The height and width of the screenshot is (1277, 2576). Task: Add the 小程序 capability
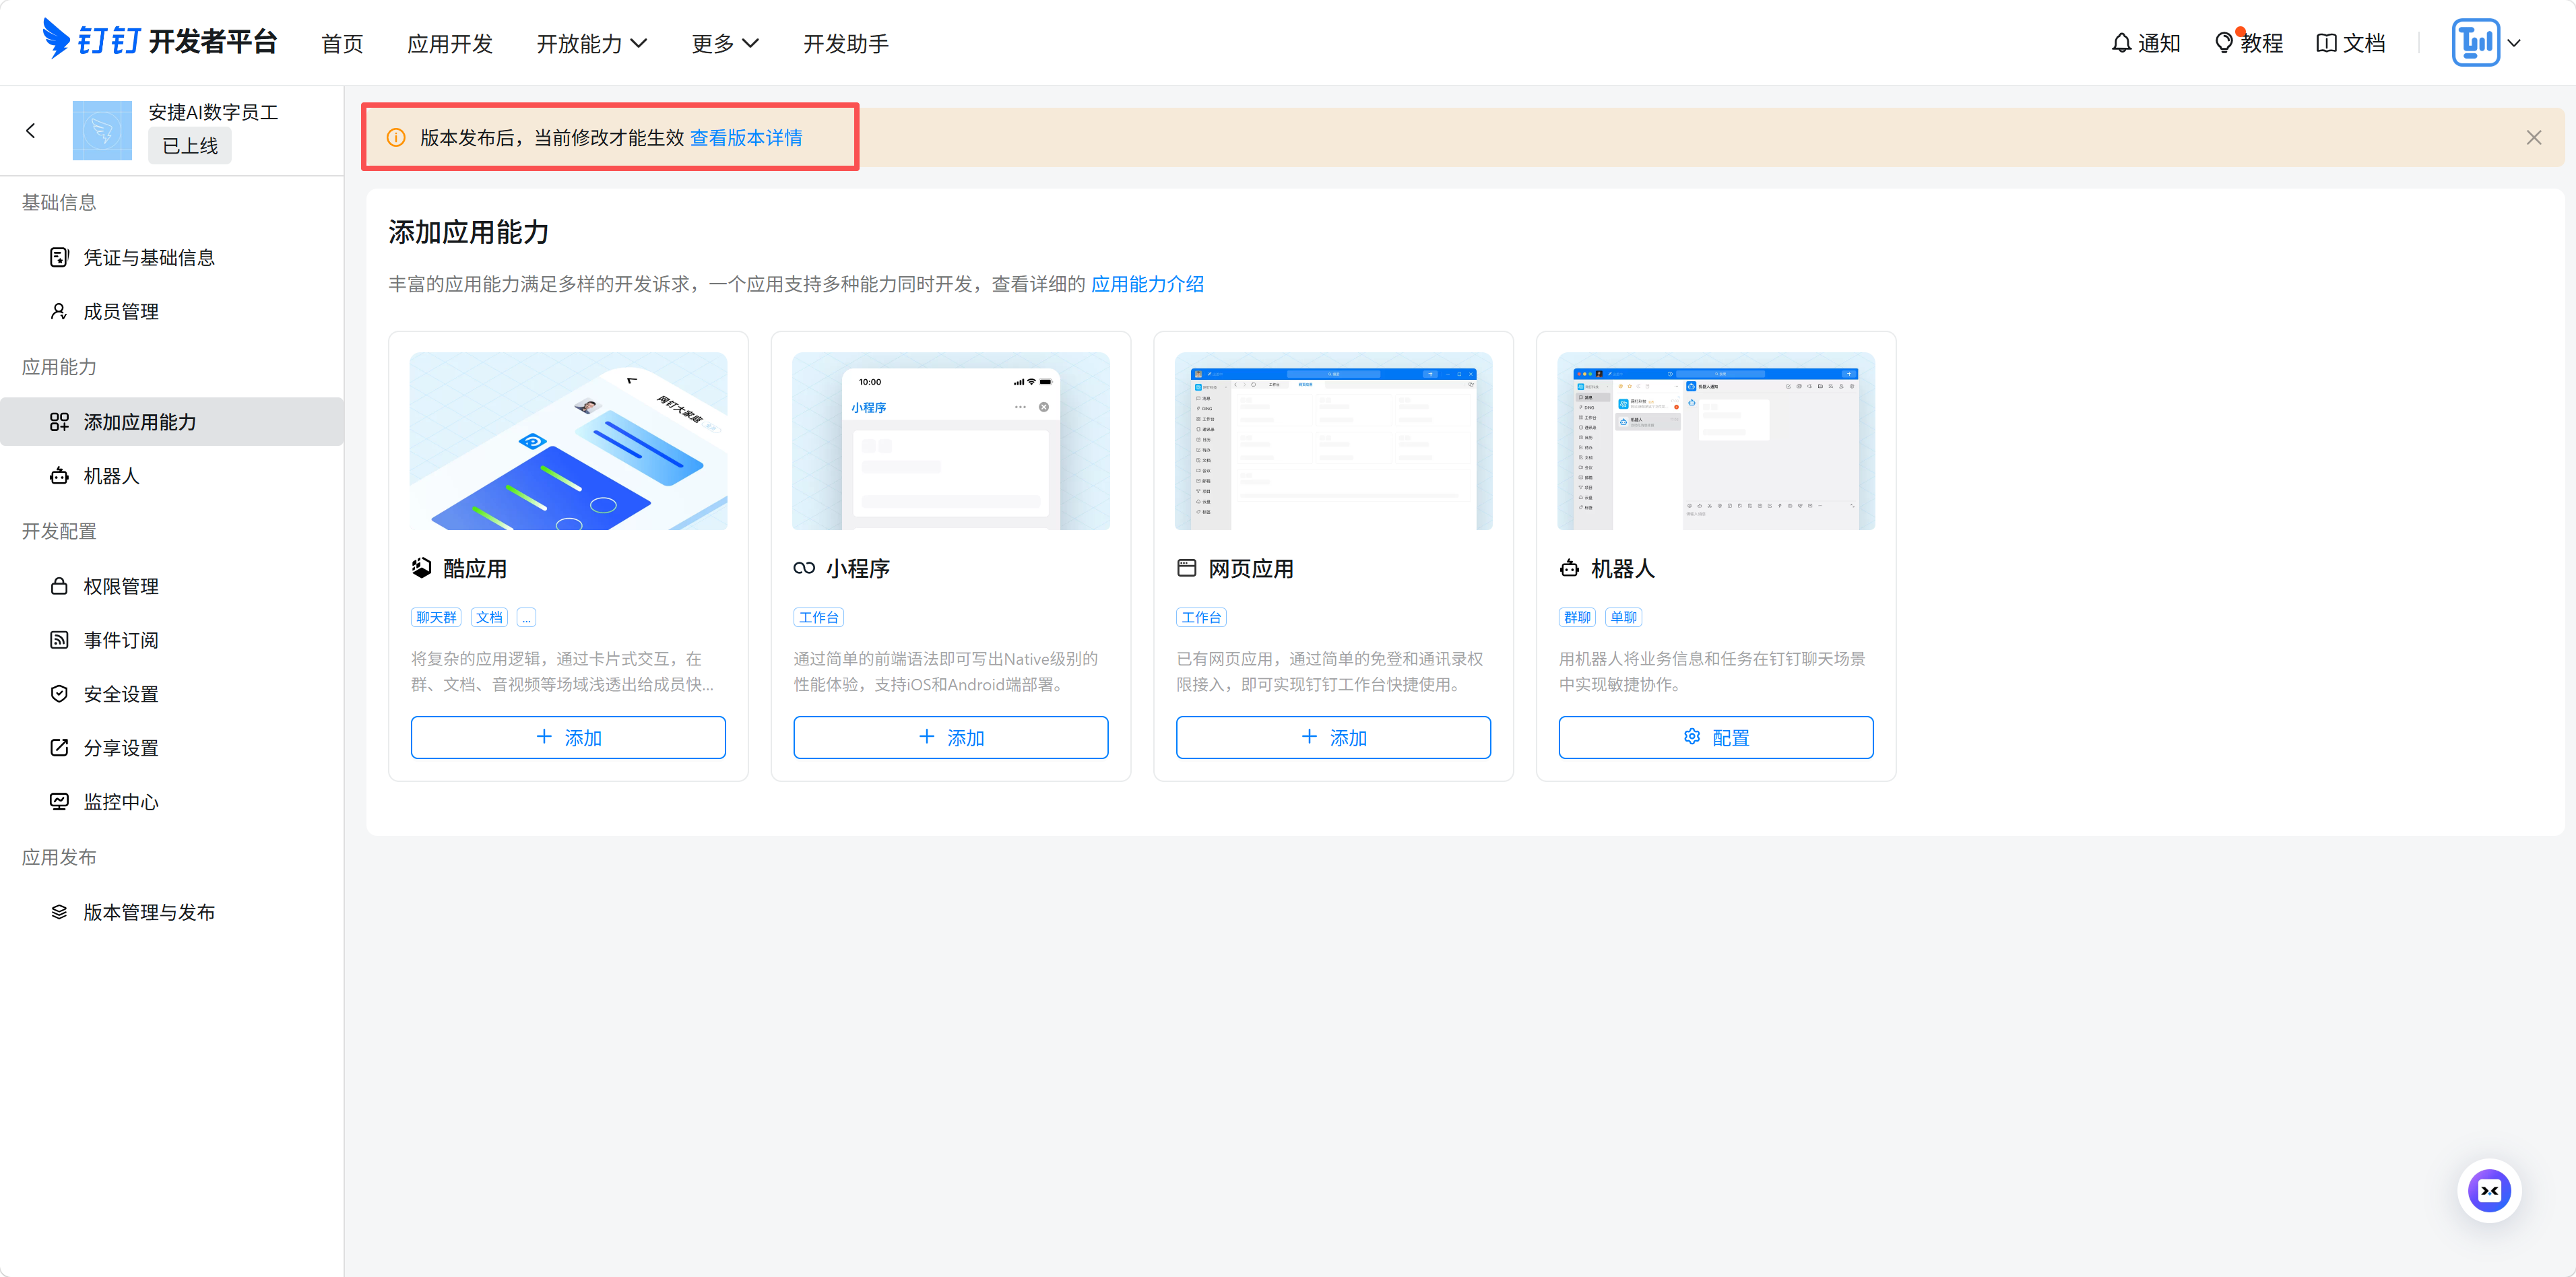951,737
